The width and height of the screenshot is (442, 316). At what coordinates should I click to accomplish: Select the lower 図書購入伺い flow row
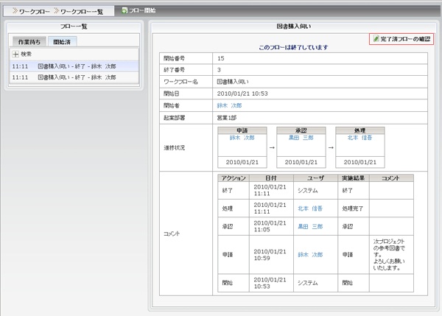[x=74, y=77]
